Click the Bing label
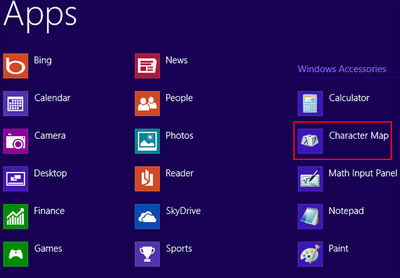 (x=43, y=61)
